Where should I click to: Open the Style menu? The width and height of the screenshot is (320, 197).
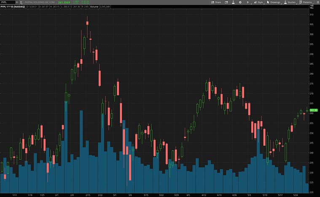pyautogui.click(x=258, y=2)
